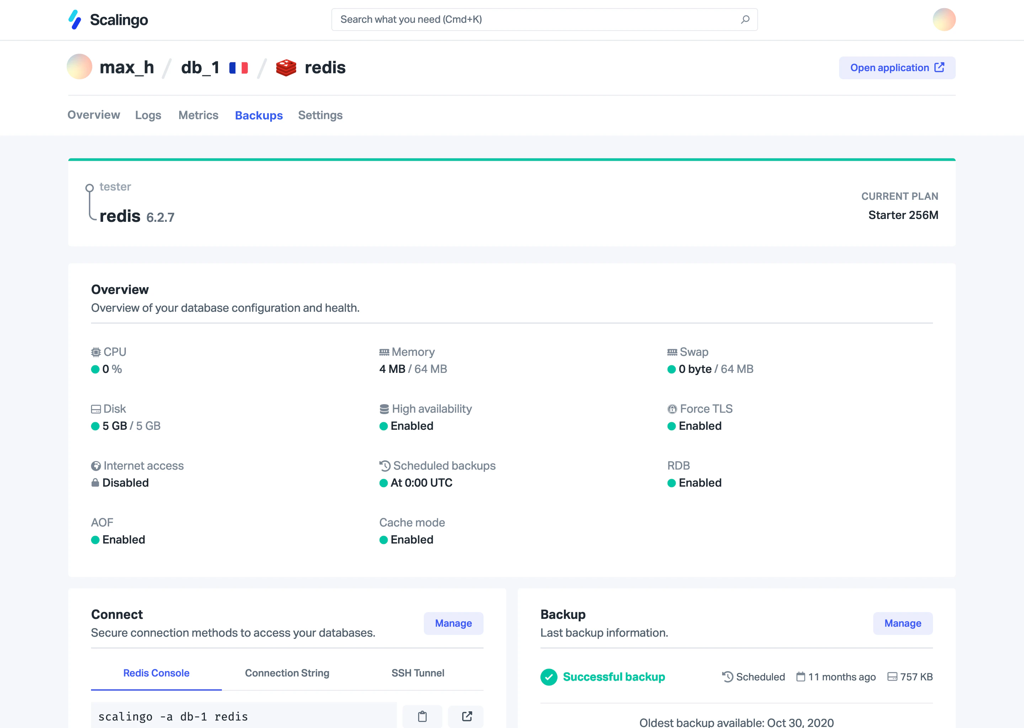The image size is (1024, 728).
Task: Click Manage in the Backup section
Action: pyautogui.click(x=902, y=623)
